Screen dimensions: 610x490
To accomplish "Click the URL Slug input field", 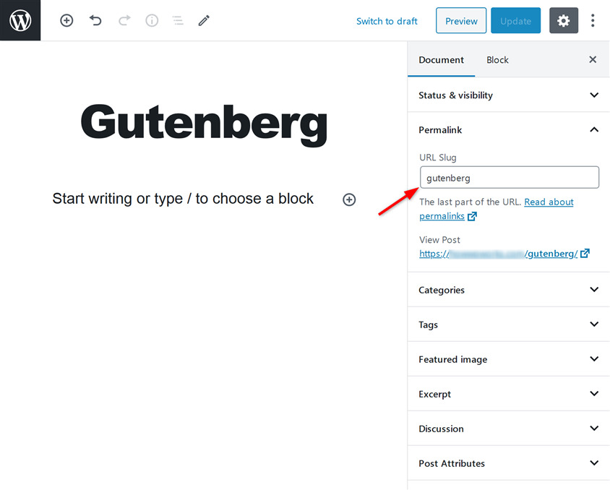I will click(509, 178).
